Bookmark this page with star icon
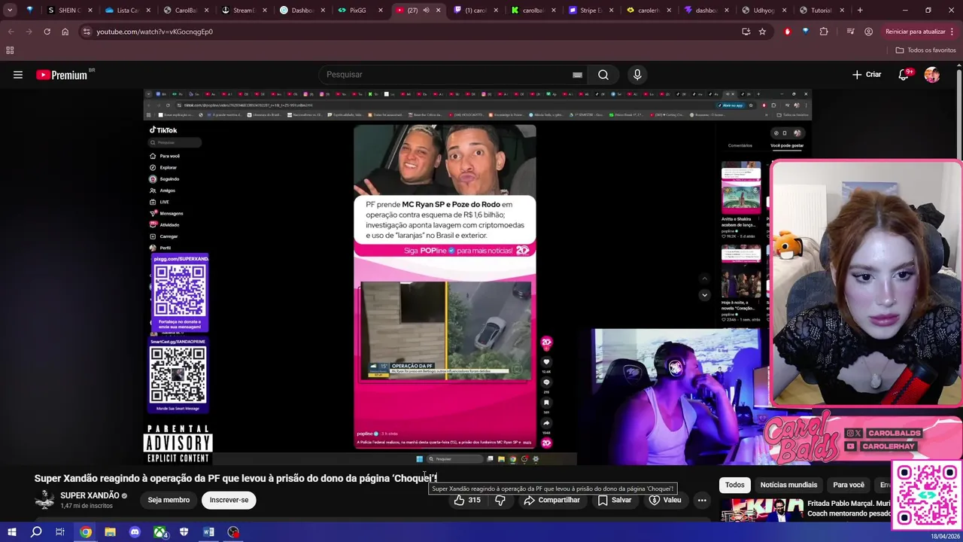The height and width of the screenshot is (542, 963). (762, 32)
